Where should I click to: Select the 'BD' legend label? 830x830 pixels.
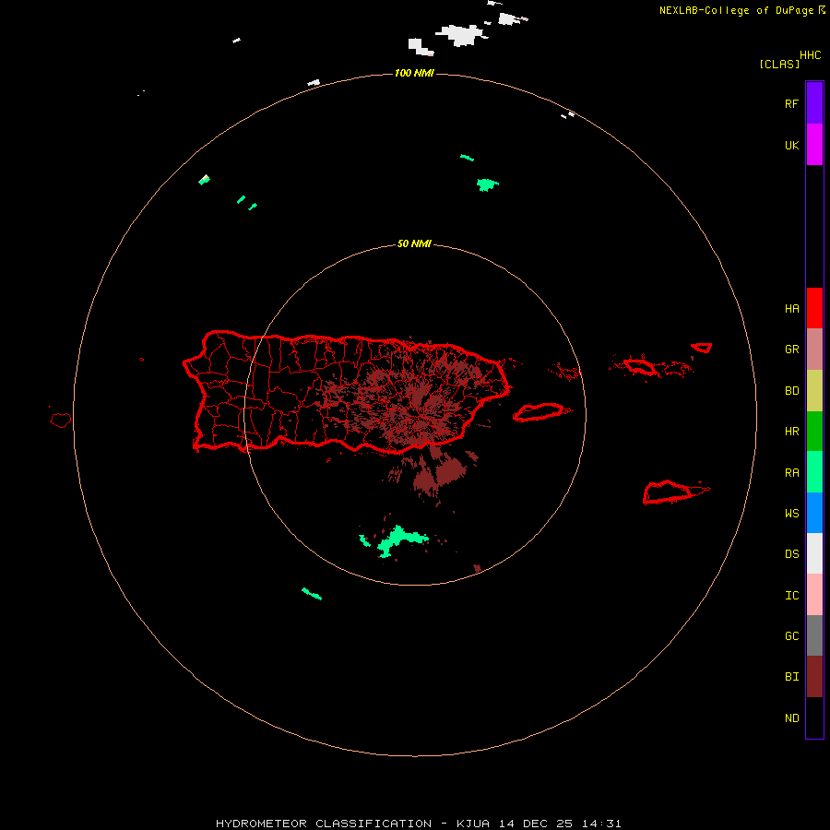coord(791,391)
